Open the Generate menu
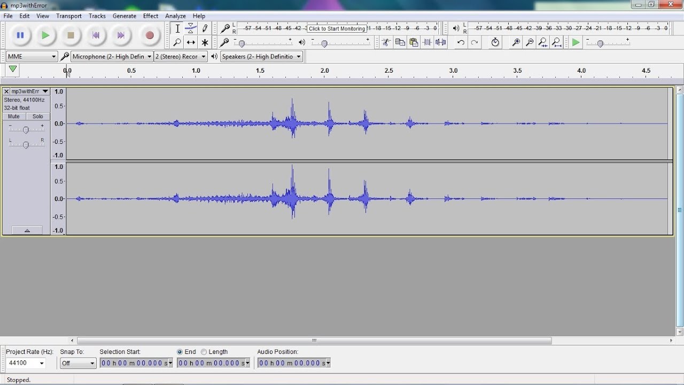 [x=125, y=16]
